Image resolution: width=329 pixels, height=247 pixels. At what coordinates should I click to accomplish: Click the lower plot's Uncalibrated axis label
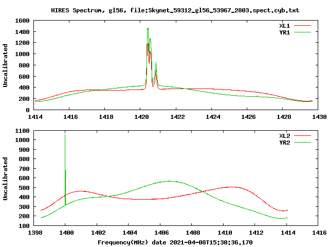click(x=5, y=179)
